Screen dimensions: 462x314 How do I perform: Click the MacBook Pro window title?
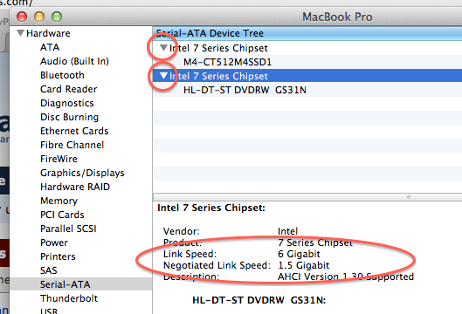point(337,17)
